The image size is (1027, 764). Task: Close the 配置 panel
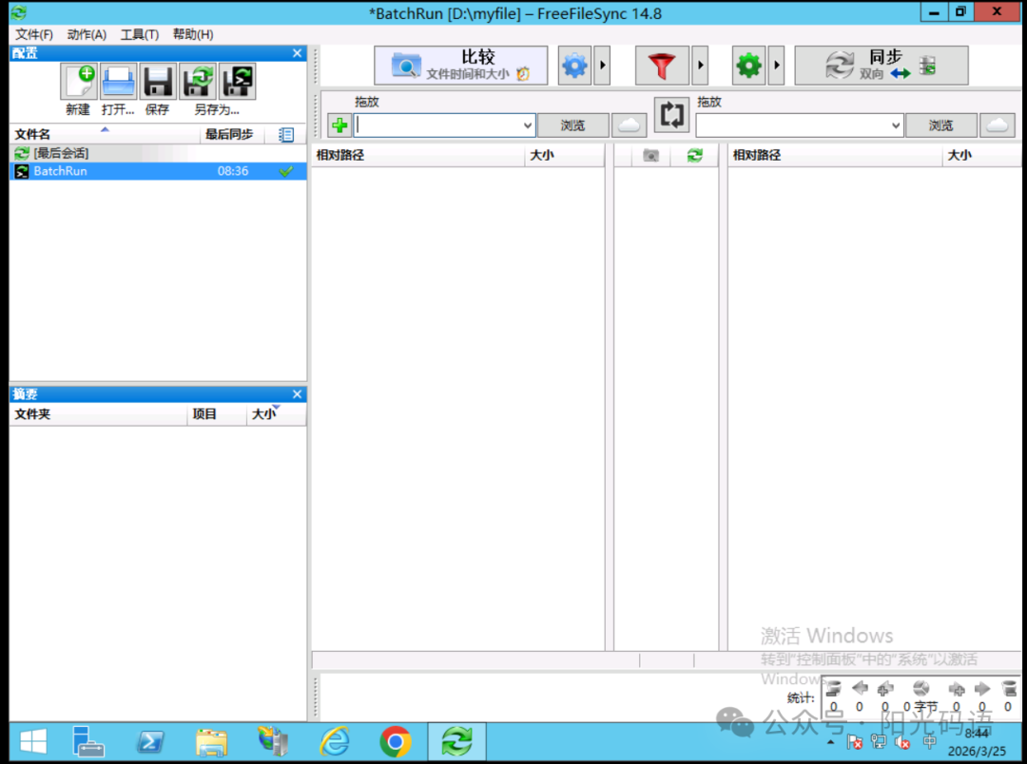click(298, 53)
